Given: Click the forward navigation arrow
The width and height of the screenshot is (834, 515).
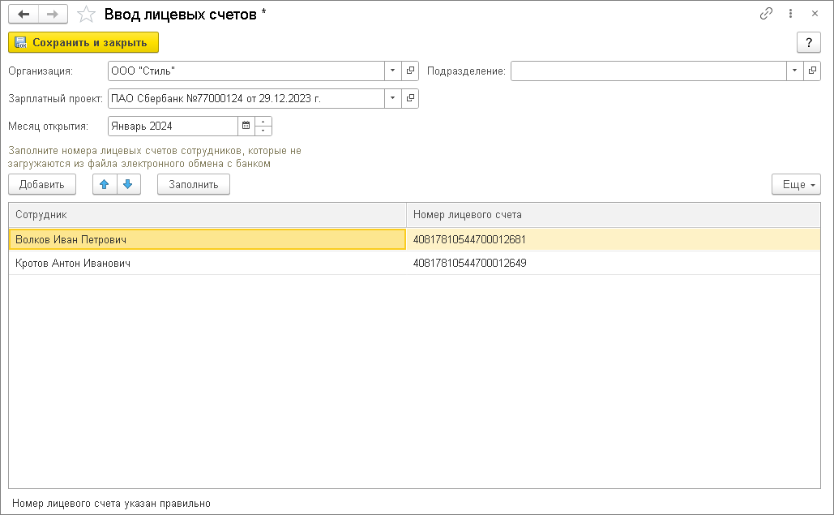Looking at the screenshot, I should coord(52,14).
